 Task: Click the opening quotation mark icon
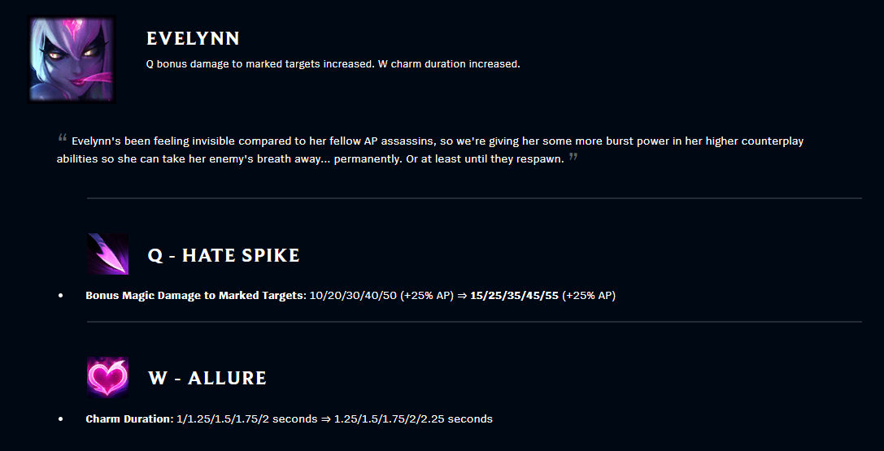coord(62,137)
